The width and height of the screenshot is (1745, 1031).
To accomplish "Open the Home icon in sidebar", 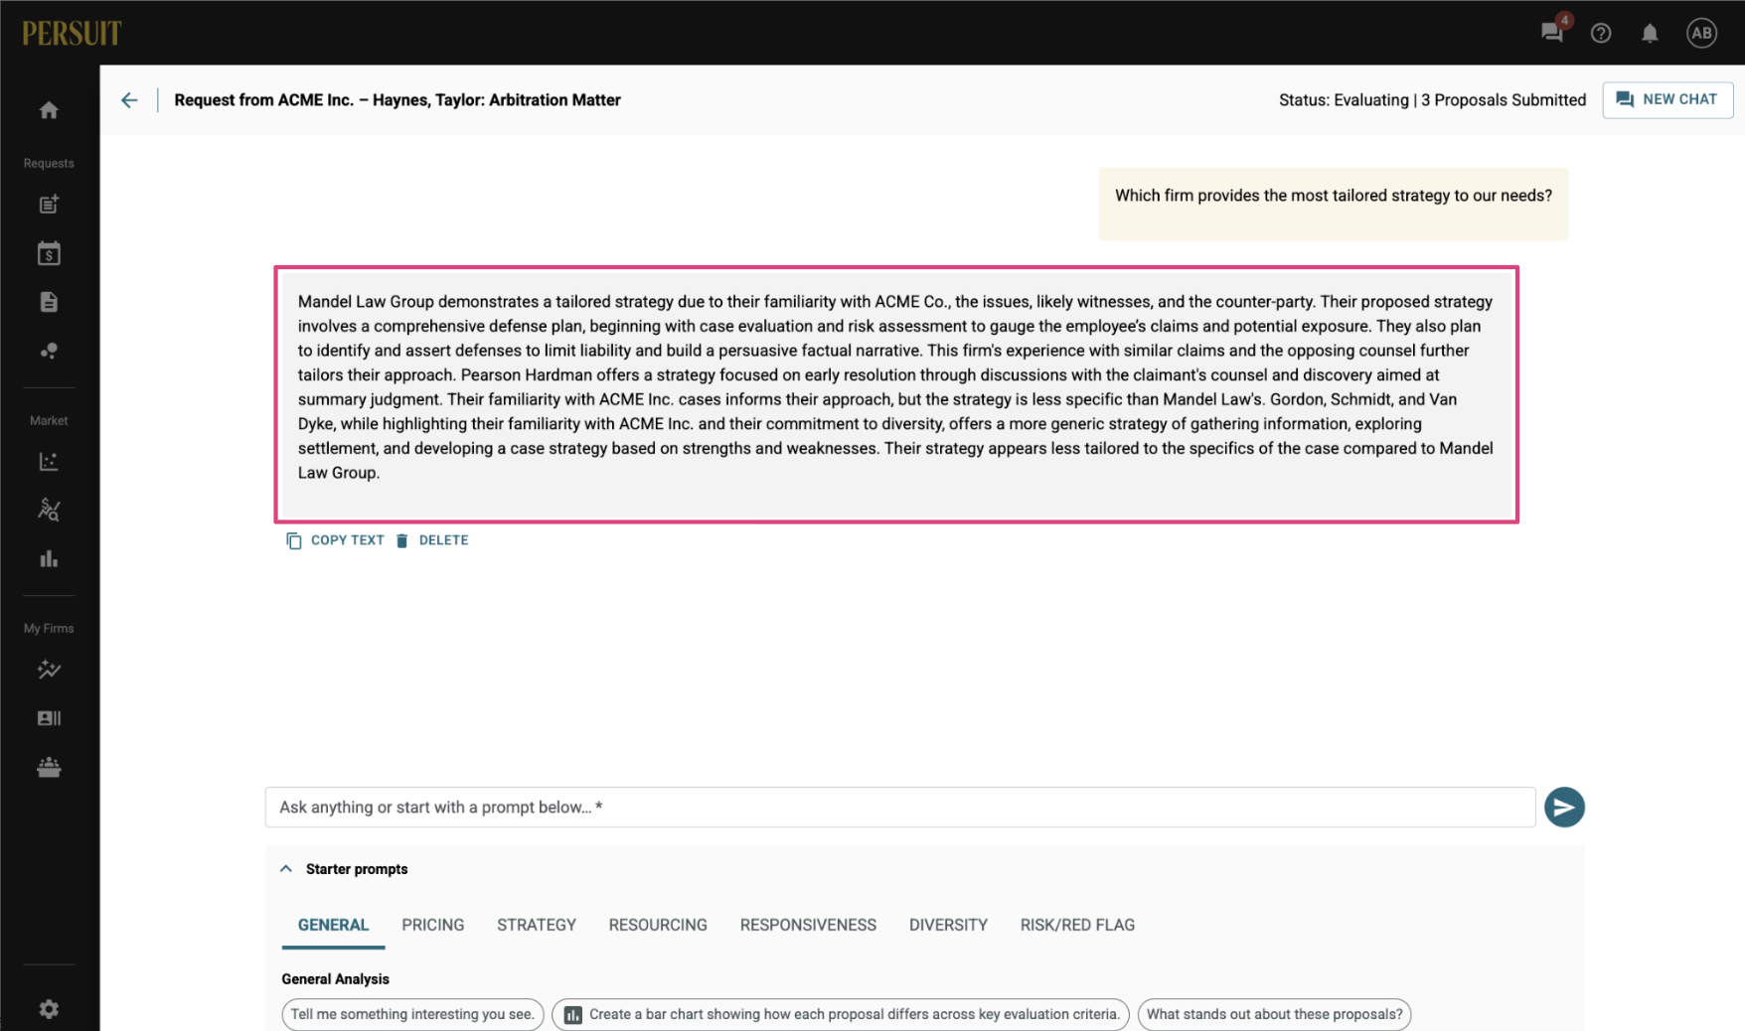I will click(49, 110).
